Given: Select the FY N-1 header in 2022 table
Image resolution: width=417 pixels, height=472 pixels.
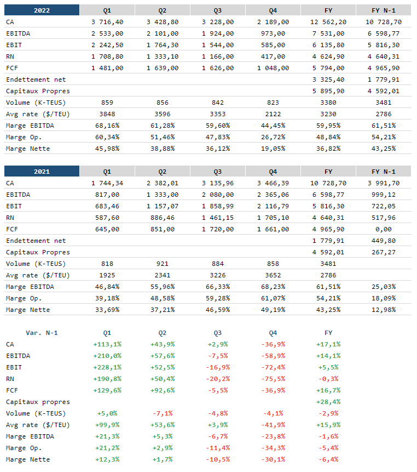Looking at the screenshot, I should click(384, 10).
